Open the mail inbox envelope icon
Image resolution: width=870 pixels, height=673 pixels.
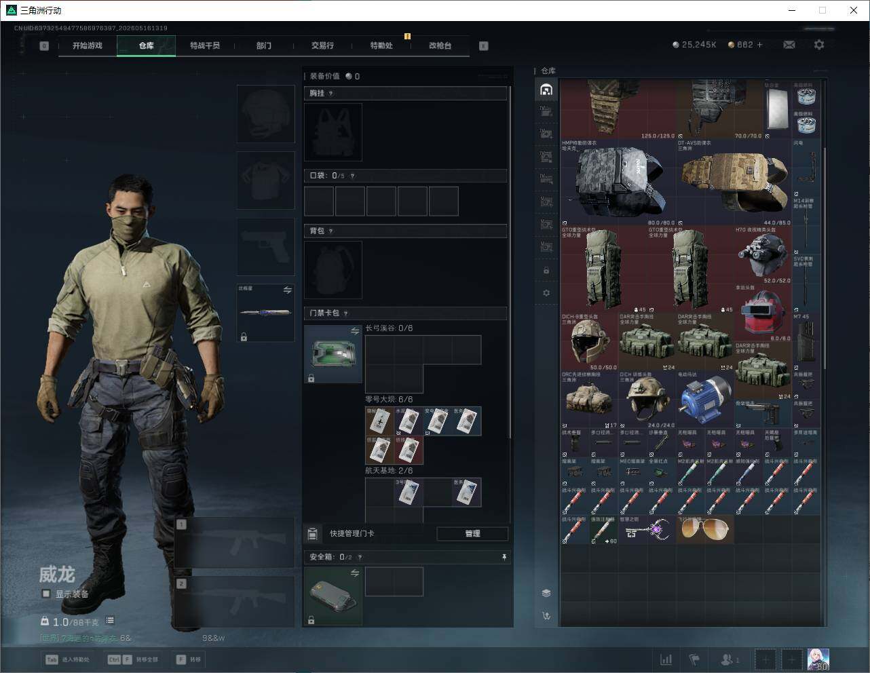[789, 45]
